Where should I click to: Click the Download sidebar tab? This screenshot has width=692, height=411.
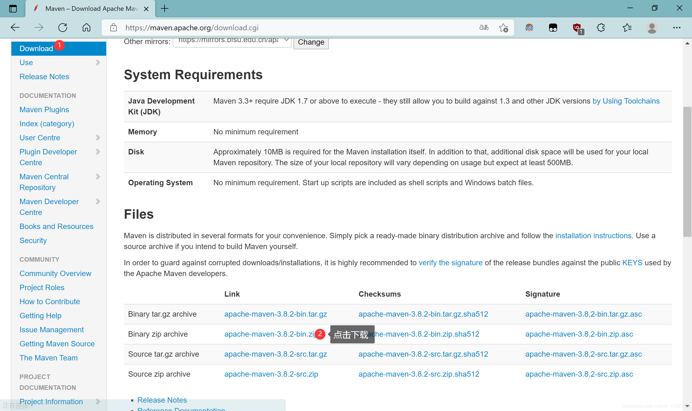point(36,48)
